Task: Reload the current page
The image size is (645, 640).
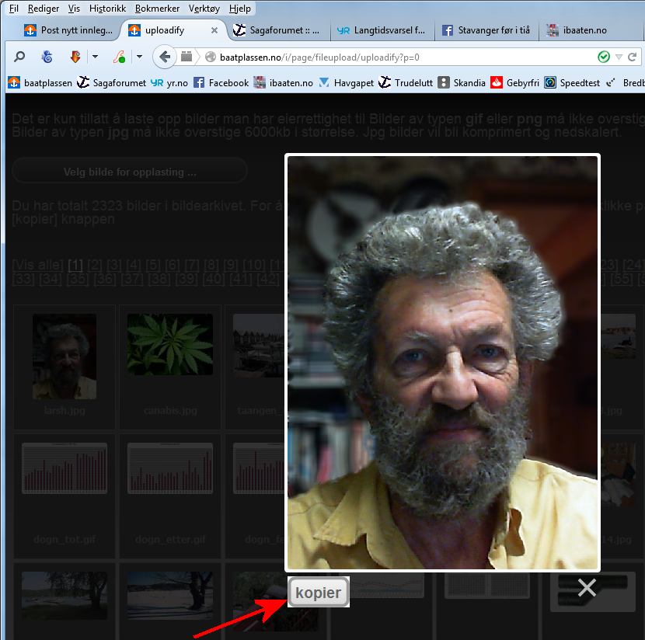Action: 633,57
